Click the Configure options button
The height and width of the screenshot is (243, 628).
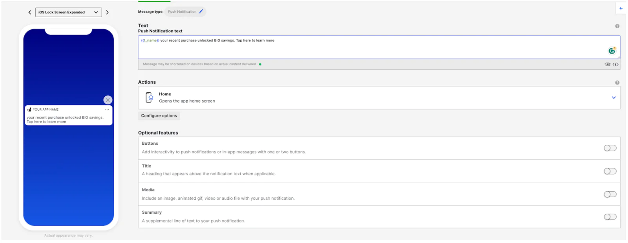click(x=159, y=116)
